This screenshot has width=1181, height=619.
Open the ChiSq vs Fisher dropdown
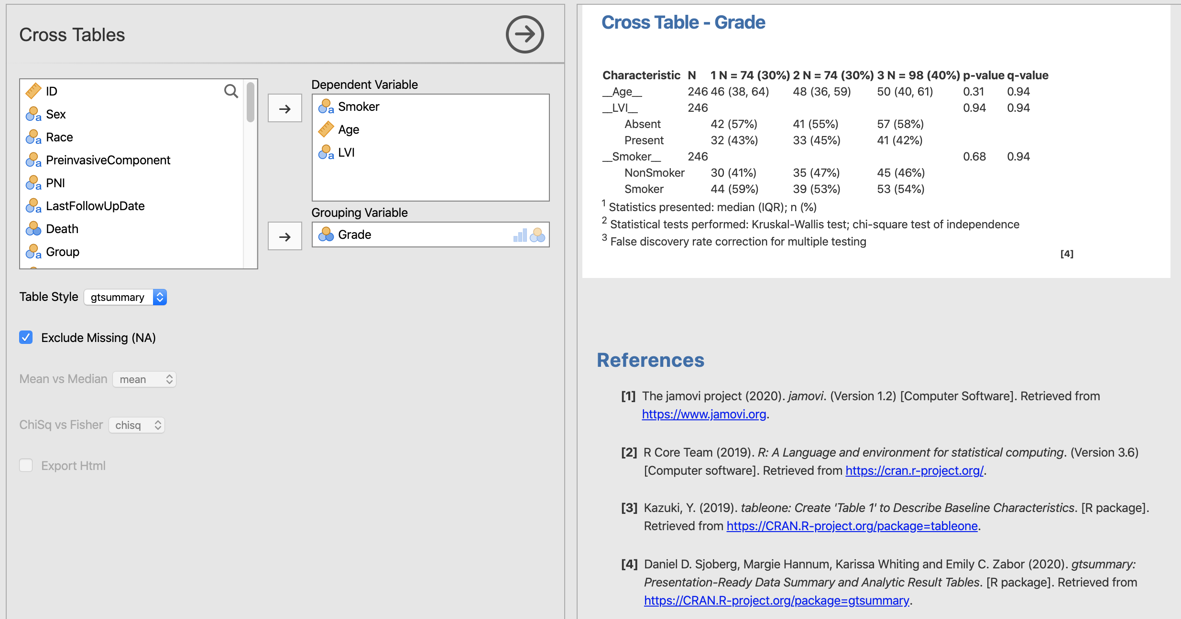(137, 425)
